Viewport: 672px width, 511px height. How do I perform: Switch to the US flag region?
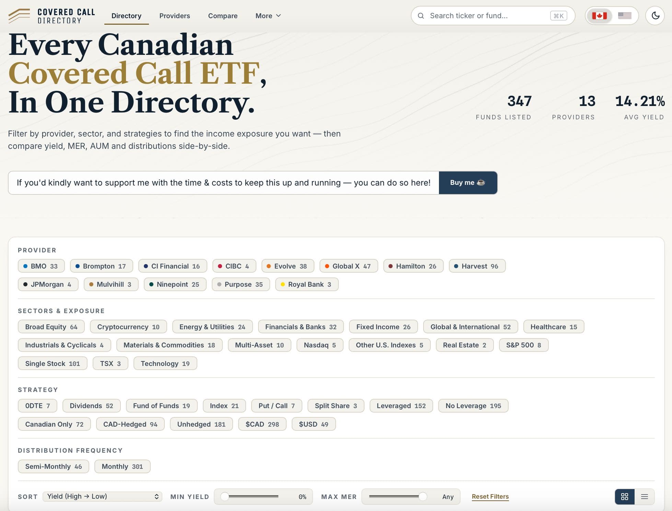coord(625,16)
